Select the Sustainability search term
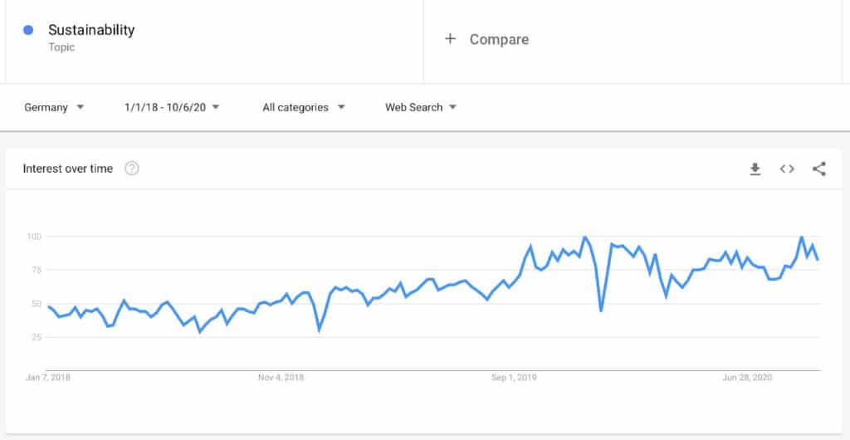This screenshot has height=440, width=850. (91, 30)
